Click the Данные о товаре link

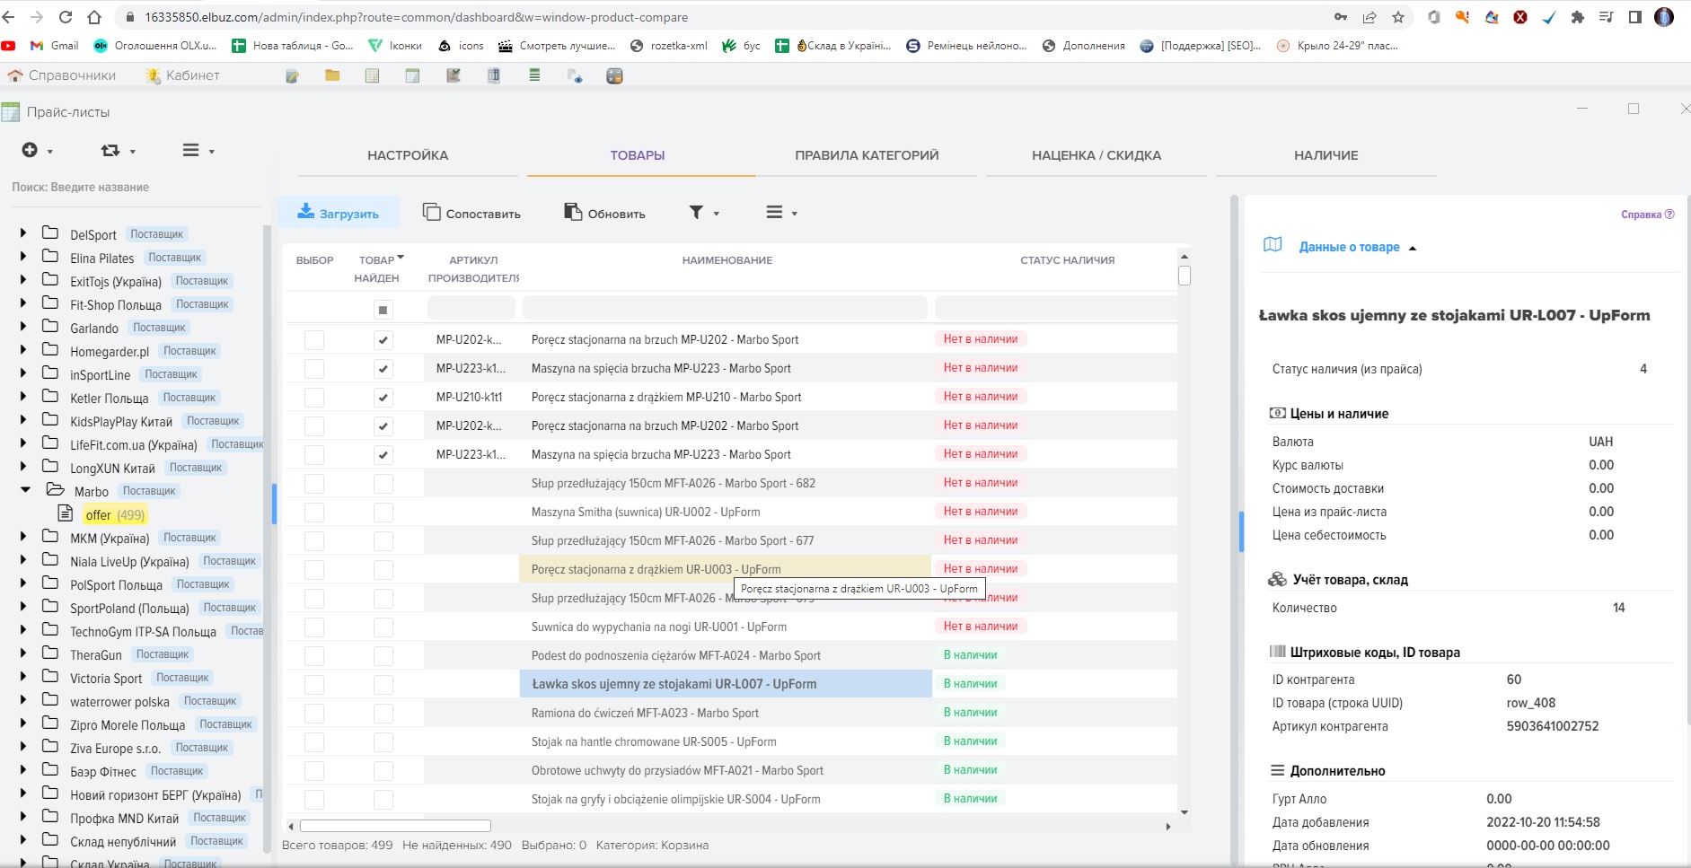(x=1349, y=247)
